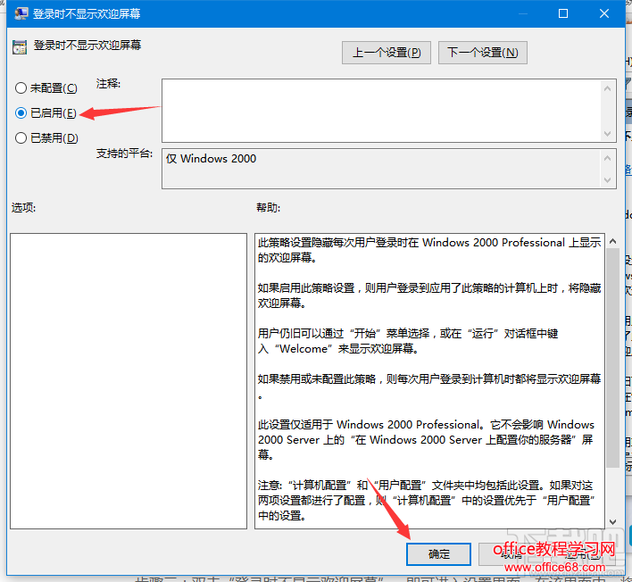This screenshot has width=632, height=582.
Task: Click the comment box scroll-up arrow
Action: click(x=607, y=88)
